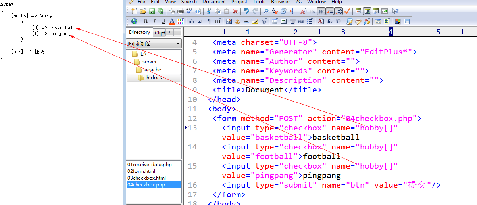Click the orange check mark toolbar icon

[347, 11]
